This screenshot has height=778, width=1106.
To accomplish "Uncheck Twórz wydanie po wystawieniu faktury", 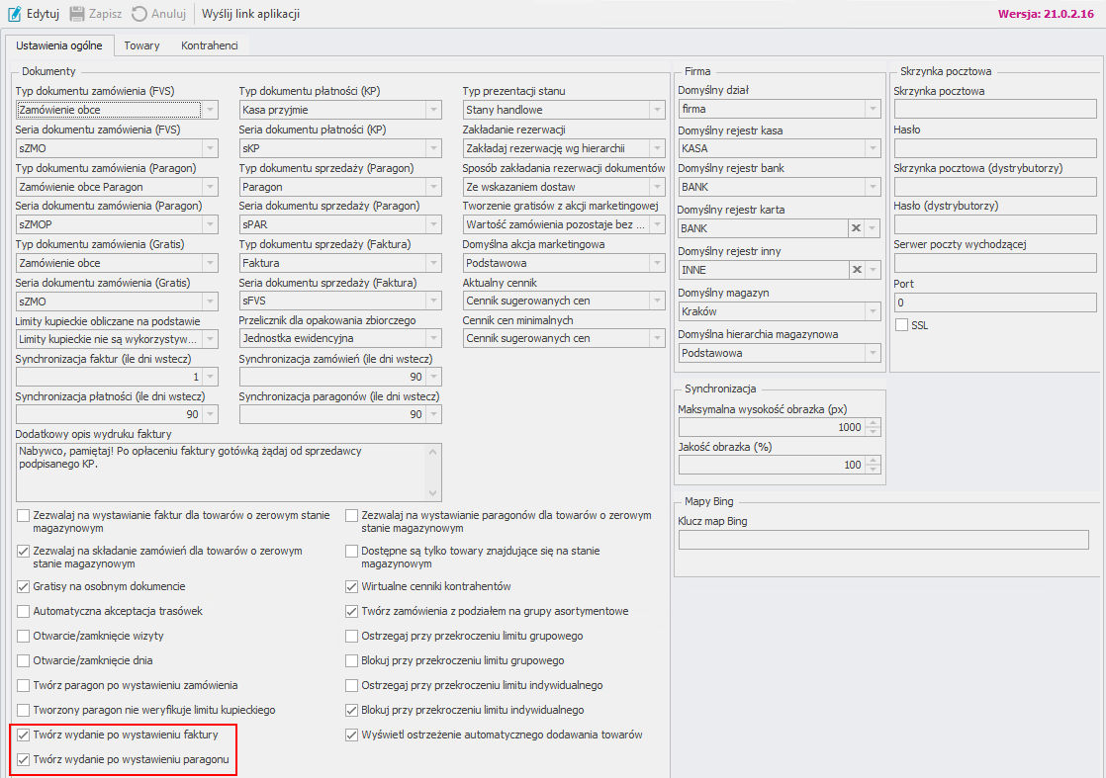I will [x=24, y=735].
